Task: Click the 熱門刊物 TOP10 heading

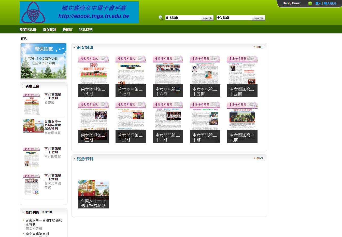Action: (39, 212)
